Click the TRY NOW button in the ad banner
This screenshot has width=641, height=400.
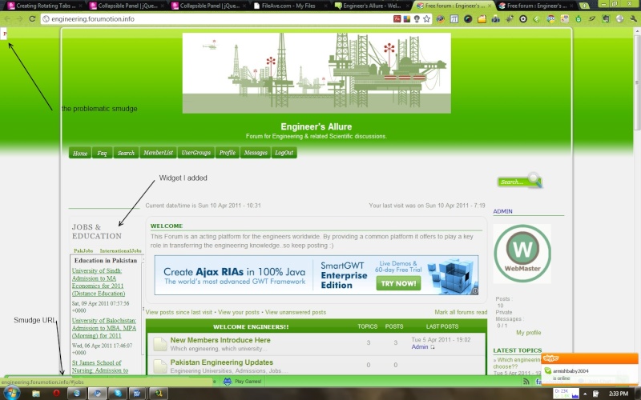(398, 283)
